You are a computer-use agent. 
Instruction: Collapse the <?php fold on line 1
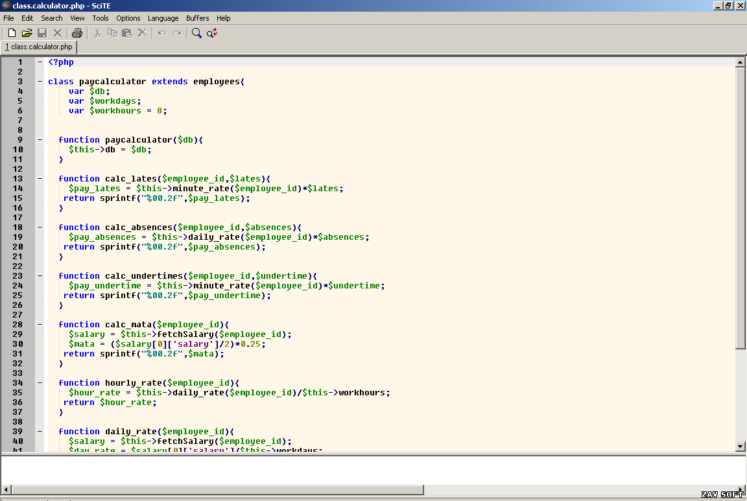(40, 62)
